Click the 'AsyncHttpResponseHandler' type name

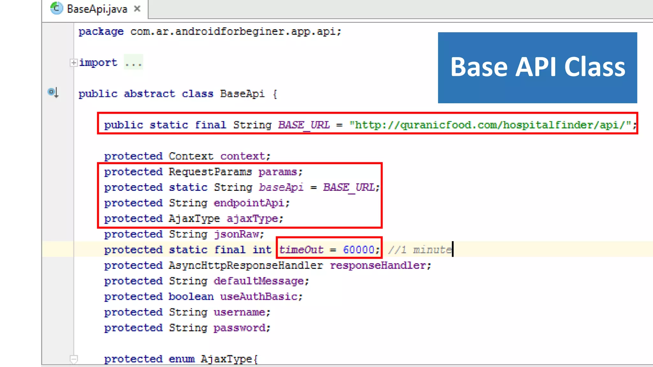click(246, 265)
